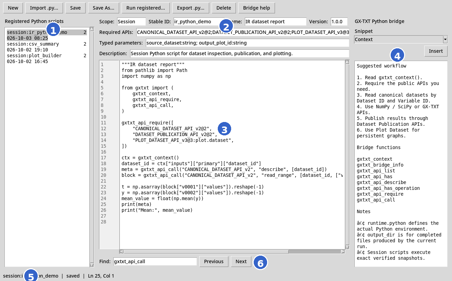The image size is (452, 281).
Task: Save the current script
Action: [75, 8]
